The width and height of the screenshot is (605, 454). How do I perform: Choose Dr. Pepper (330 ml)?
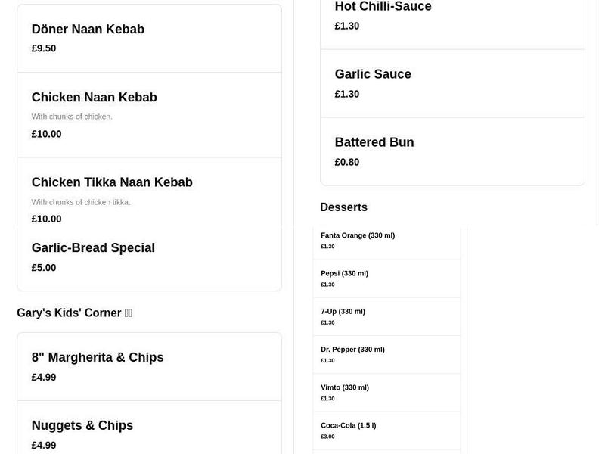(x=352, y=349)
